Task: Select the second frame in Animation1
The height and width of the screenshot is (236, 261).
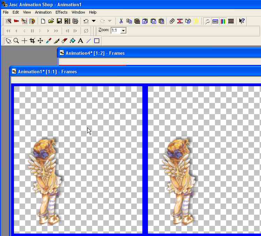Action: (x=204, y=160)
